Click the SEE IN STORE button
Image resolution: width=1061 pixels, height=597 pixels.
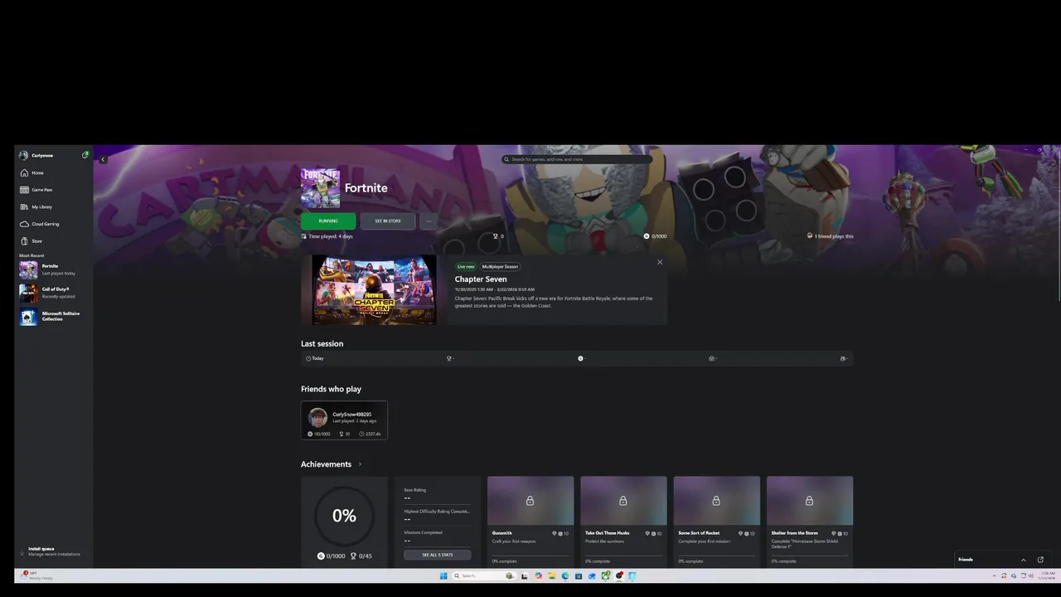click(x=388, y=221)
